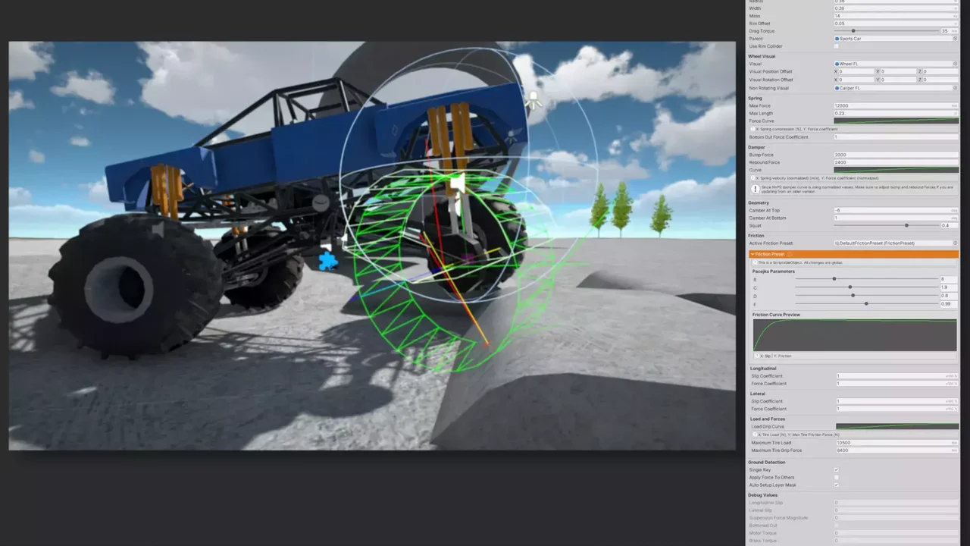Viewport: 970px width, 546px height.
Task: Click the Pacejka B parameter slider
Action: 866,279
